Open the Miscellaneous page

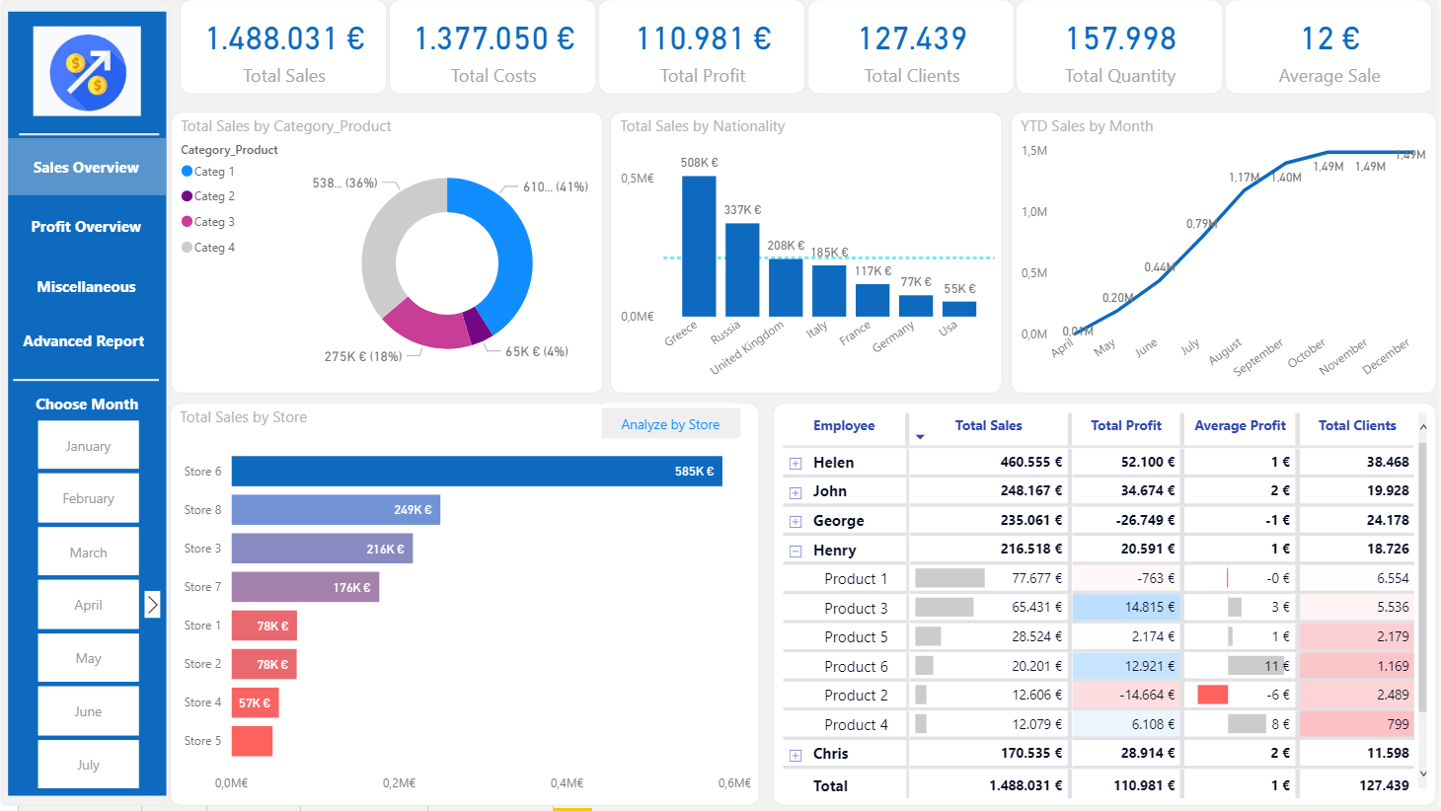click(86, 287)
